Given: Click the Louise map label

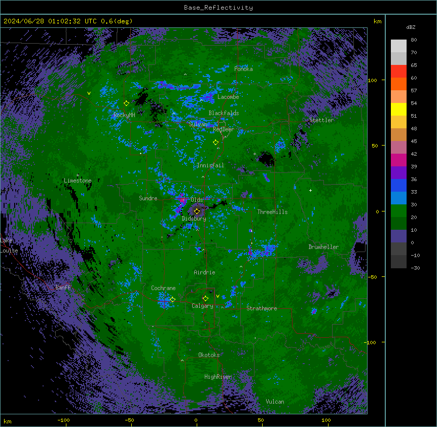Looking at the screenshot, I should click(x=9, y=251).
